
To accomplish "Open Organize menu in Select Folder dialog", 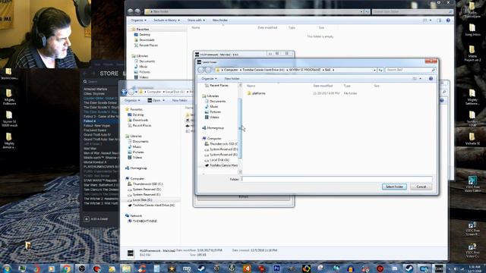I will pos(209,79).
